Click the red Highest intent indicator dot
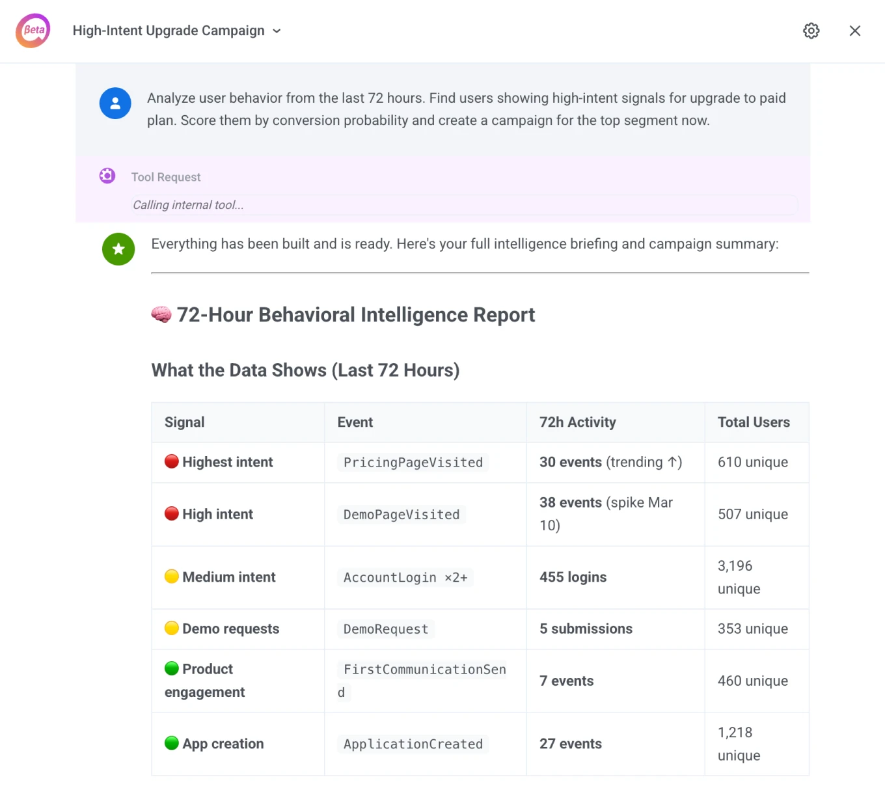Image resolution: width=885 pixels, height=788 pixels. click(x=171, y=461)
